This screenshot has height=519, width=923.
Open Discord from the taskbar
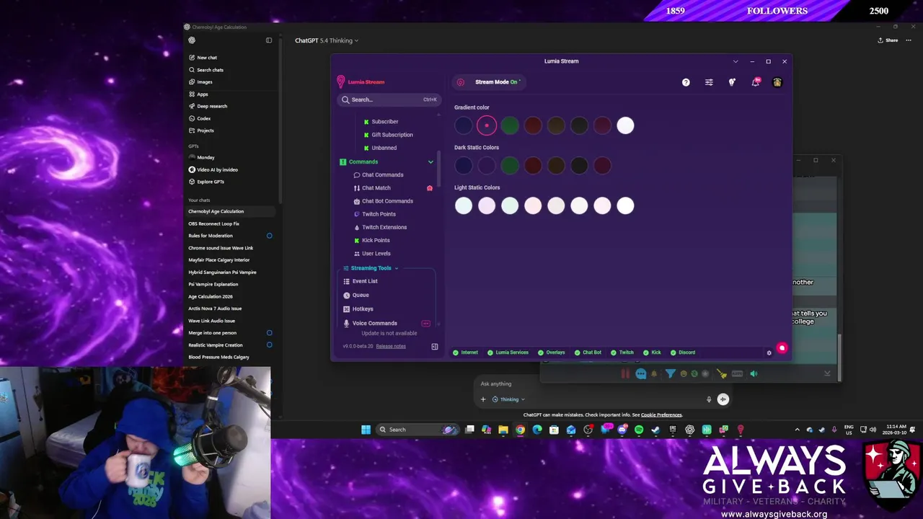[622, 430]
